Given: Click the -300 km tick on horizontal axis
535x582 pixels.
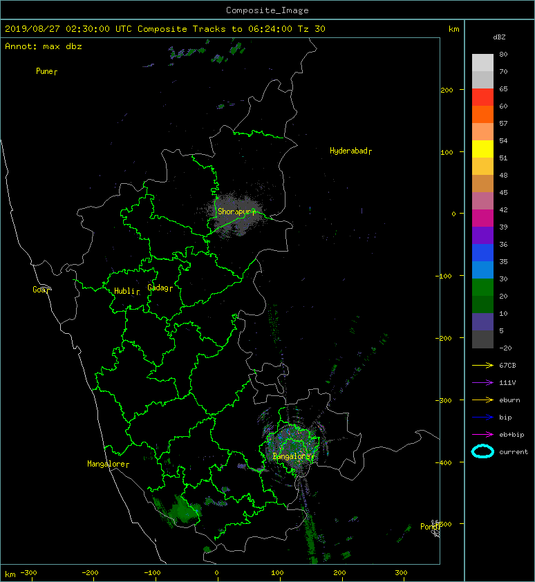Looking at the screenshot, I should coord(28,573).
